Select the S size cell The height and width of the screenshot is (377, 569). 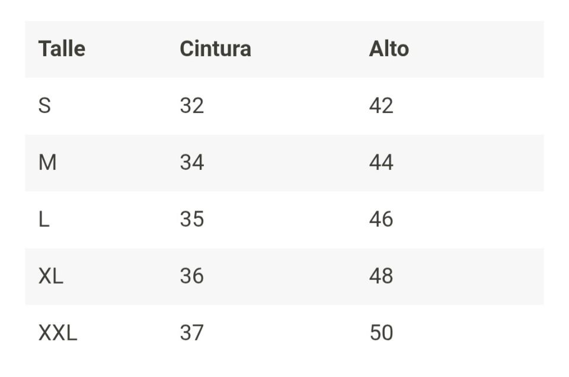(x=44, y=106)
